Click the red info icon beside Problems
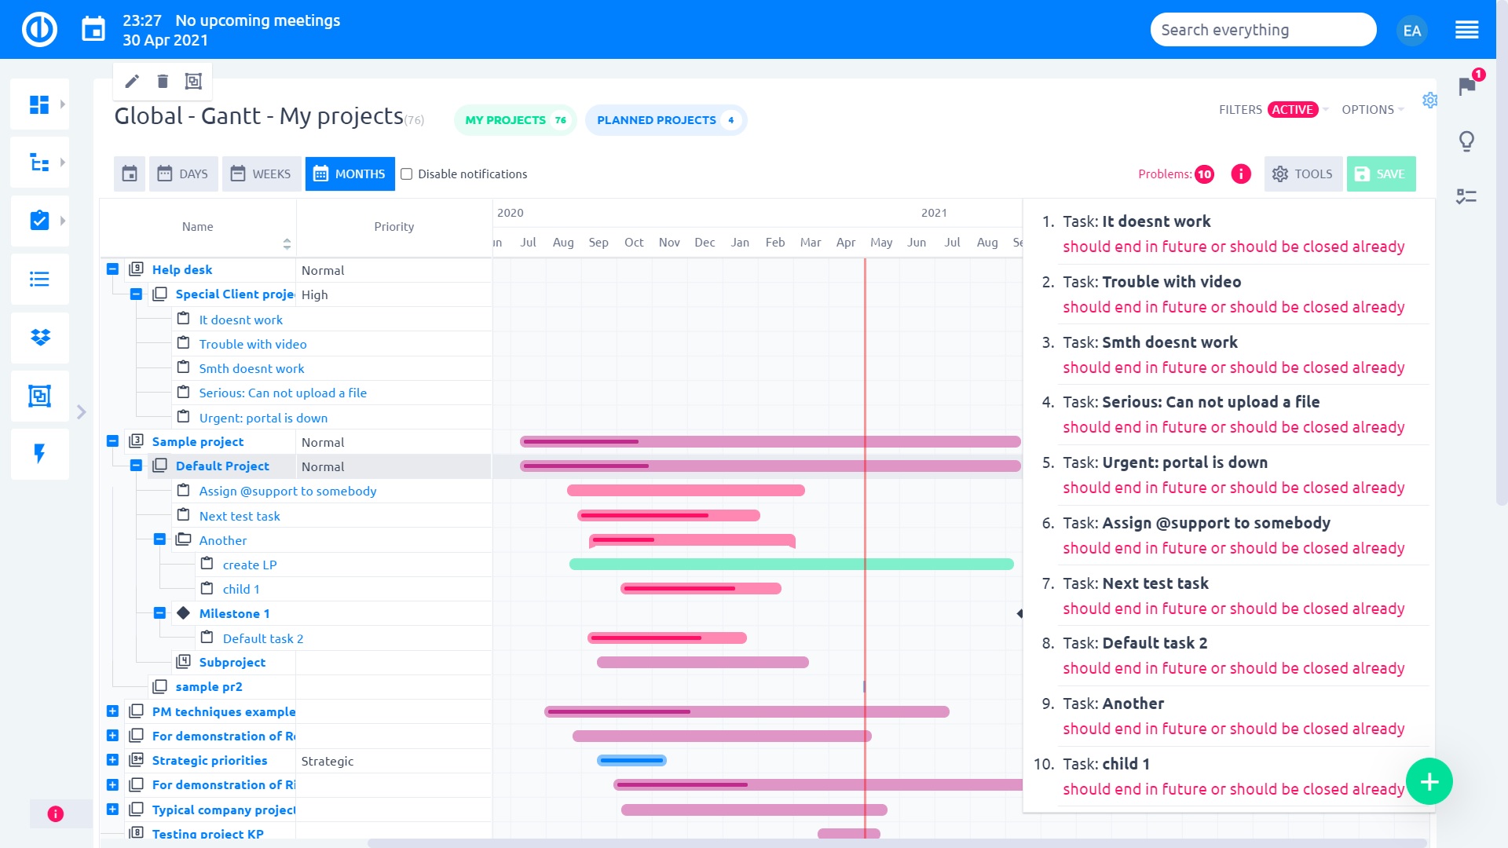The height and width of the screenshot is (848, 1508). pyautogui.click(x=1241, y=174)
